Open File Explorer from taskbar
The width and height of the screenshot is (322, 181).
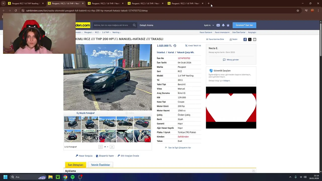click(x=50, y=177)
